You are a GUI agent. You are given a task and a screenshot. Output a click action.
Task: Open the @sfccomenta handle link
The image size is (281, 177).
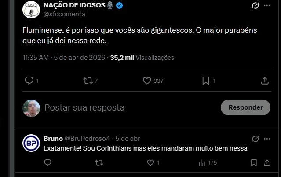coord(64,14)
